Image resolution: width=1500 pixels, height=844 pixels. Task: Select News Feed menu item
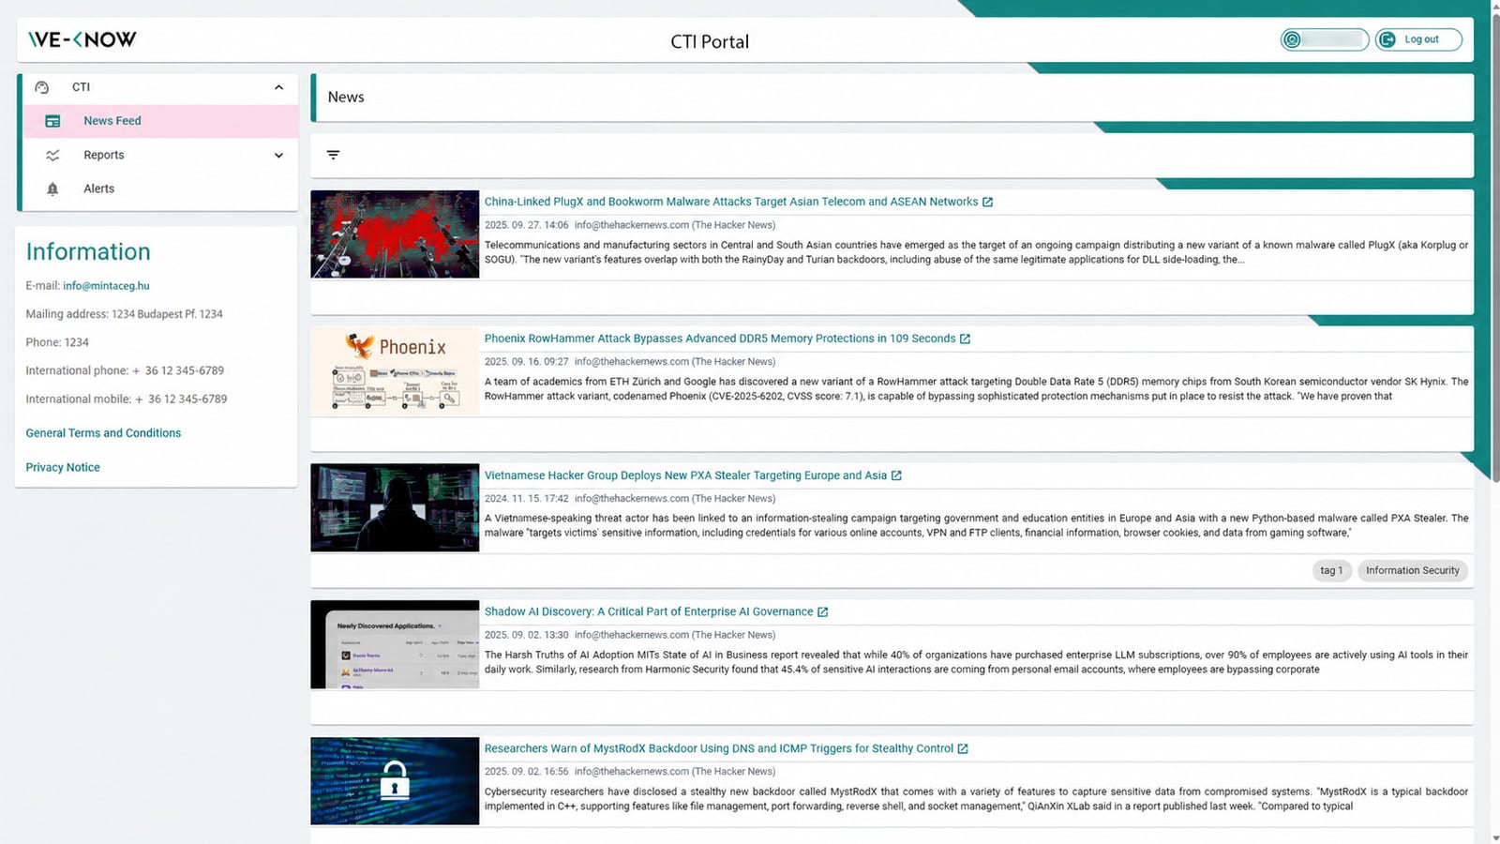pyautogui.click(x=160, y=121)
